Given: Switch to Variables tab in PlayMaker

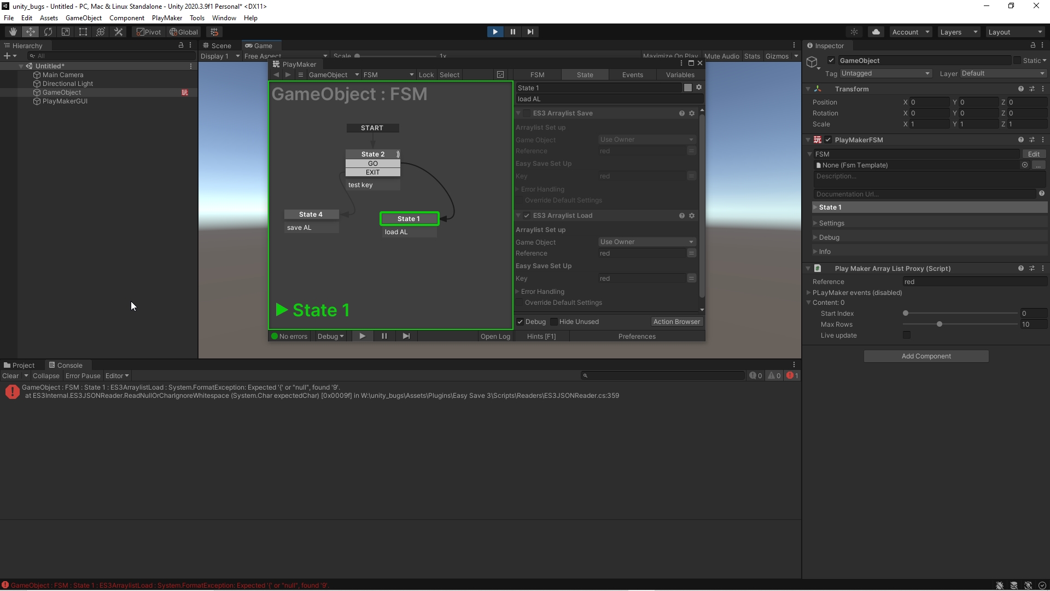Looking at the screenshot, I should click(680, 75).
